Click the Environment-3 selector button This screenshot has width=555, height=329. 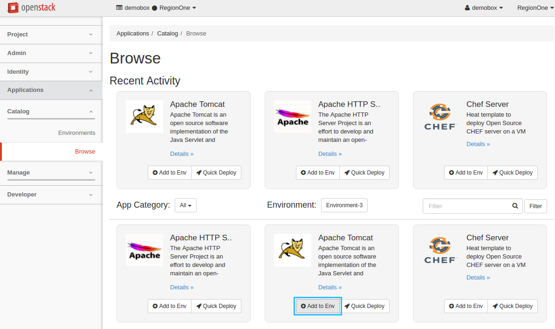[x=344, y=205]
